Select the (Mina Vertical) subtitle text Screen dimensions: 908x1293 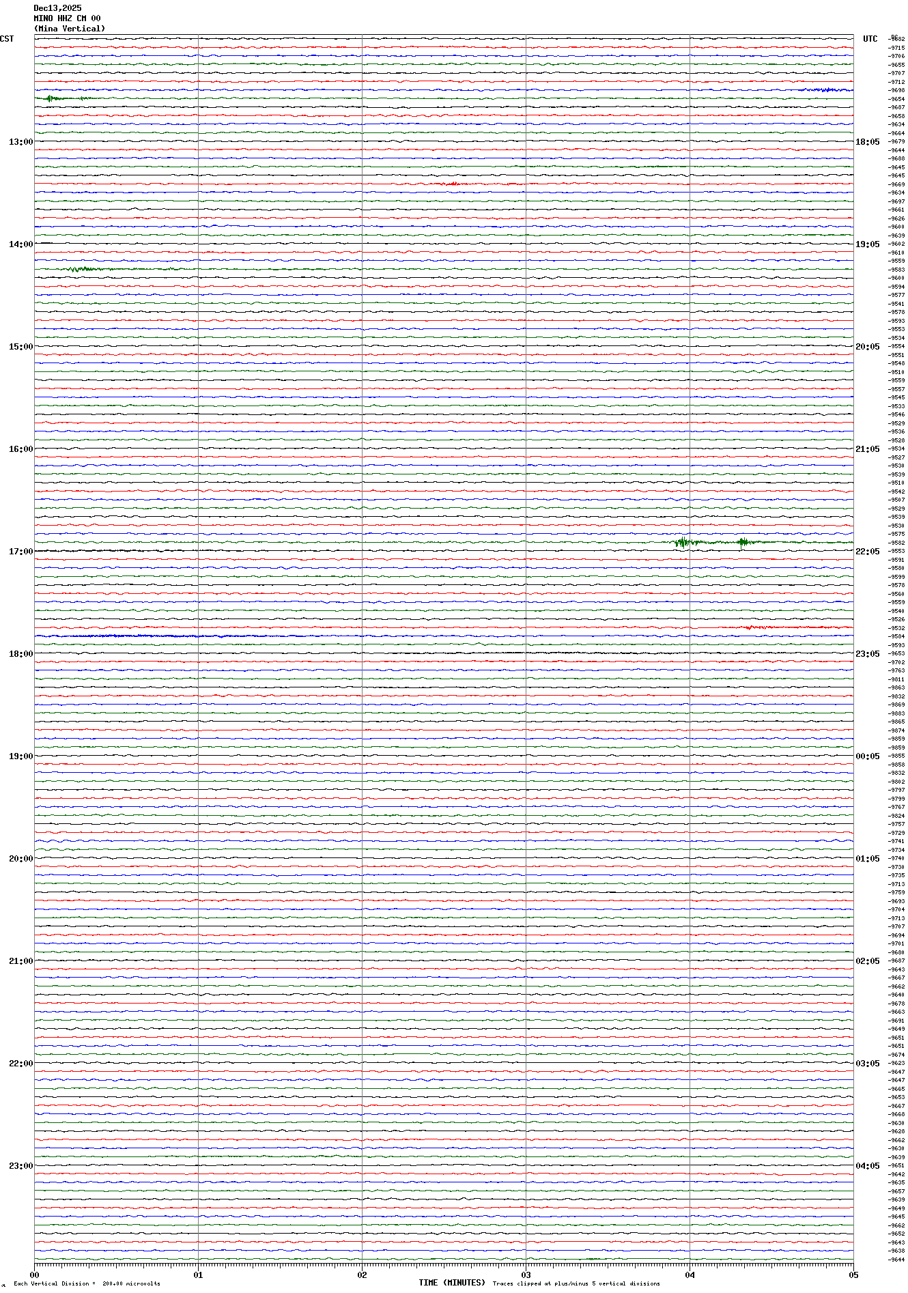pyautogui.click(x=70, y=29)
